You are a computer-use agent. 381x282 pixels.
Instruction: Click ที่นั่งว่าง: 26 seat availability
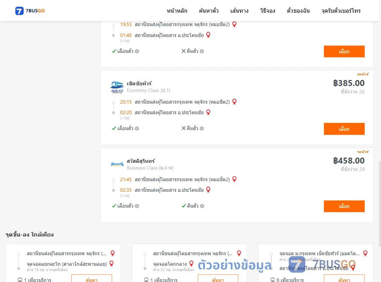[352, 92]
